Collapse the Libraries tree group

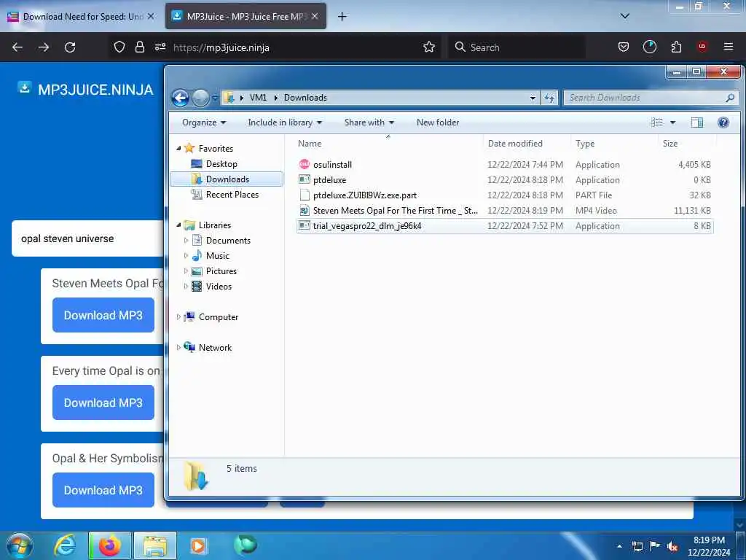pyautogui.click(x=178, y=225)
